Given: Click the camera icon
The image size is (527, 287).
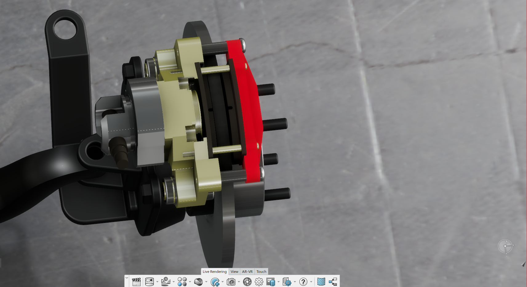Looking at the screenshot, I should click(x=231, y=282).
